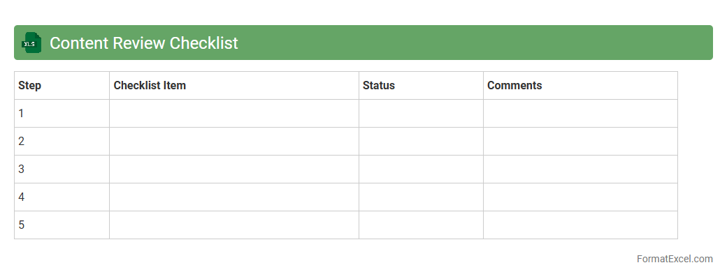The width and height of the screenshot is (727, 279).
Task: Select the Checklist Item column header
Action: point(150,85)
